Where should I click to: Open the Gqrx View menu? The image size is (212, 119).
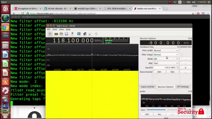[x=61, y=29]
